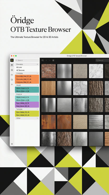Screen dimensions: 109x195
Task: Add a list with the plus next to Filename
Action: pyautogui.click(x=37, y=64)
